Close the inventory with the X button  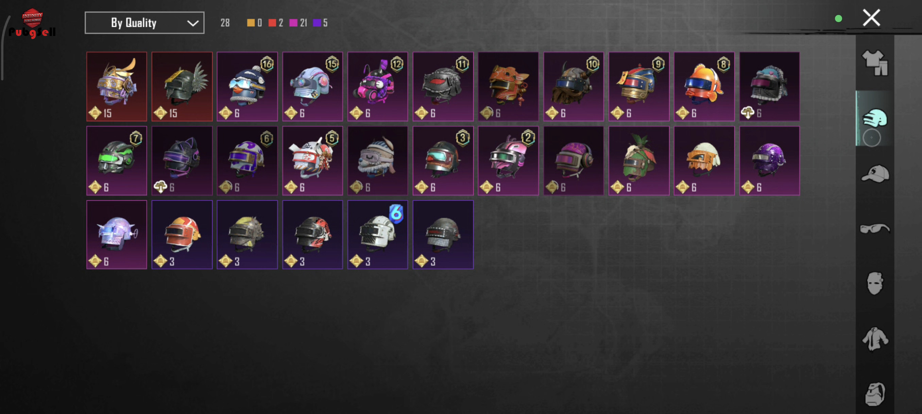[x=871, y=18]
